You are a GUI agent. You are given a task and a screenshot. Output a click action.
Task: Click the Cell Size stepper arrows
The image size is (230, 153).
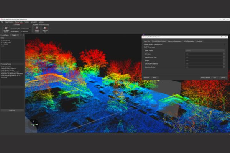[x=225, y=54]
